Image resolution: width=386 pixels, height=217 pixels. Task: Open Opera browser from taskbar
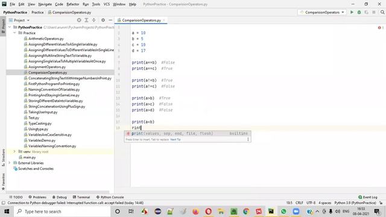[208, 212]
